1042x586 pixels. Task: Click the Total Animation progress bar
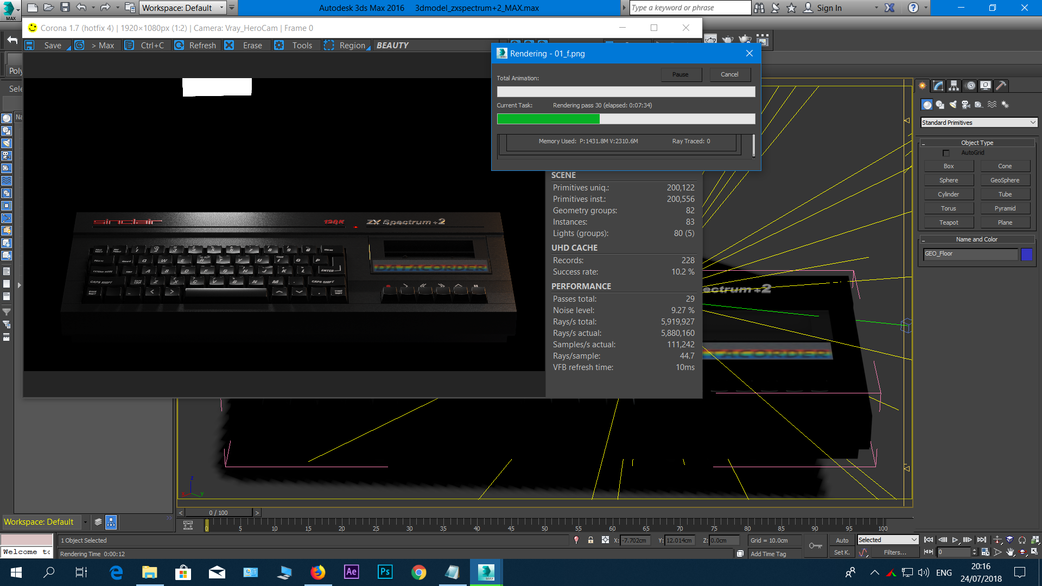tap(626, 92)
